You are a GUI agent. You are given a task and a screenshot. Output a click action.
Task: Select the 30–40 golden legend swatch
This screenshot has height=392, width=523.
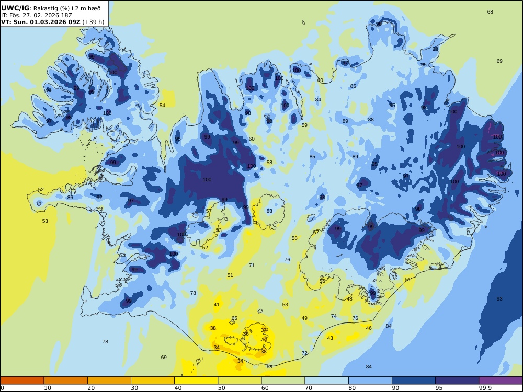[153, 381]
